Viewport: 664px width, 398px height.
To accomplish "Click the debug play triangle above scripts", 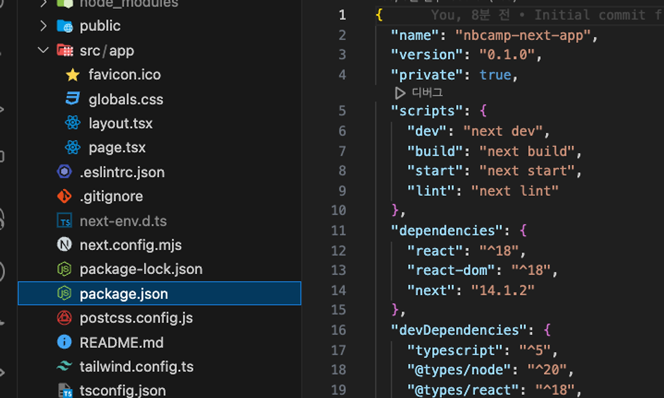I will pyautogui.click(x=399, y=93).
